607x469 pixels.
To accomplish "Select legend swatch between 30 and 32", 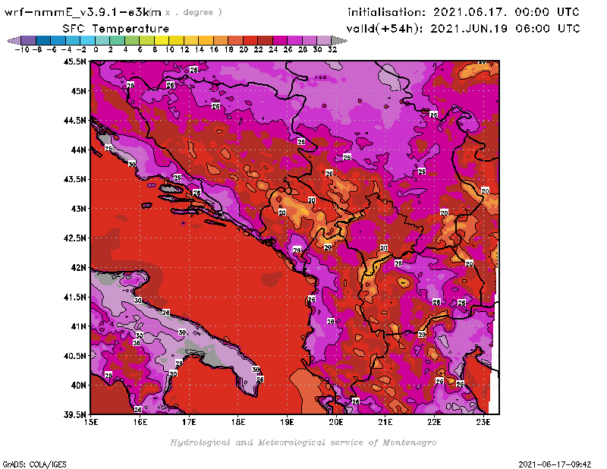I will 325,40.
